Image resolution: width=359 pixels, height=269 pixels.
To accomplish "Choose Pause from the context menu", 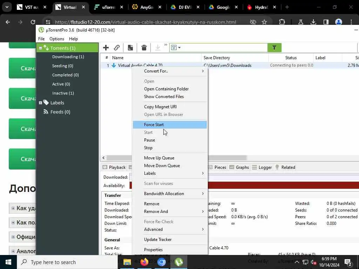I will point(170,140).
